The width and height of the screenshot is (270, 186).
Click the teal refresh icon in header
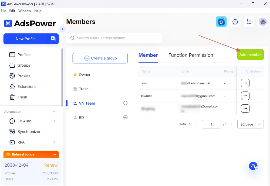tap(221, 22)
